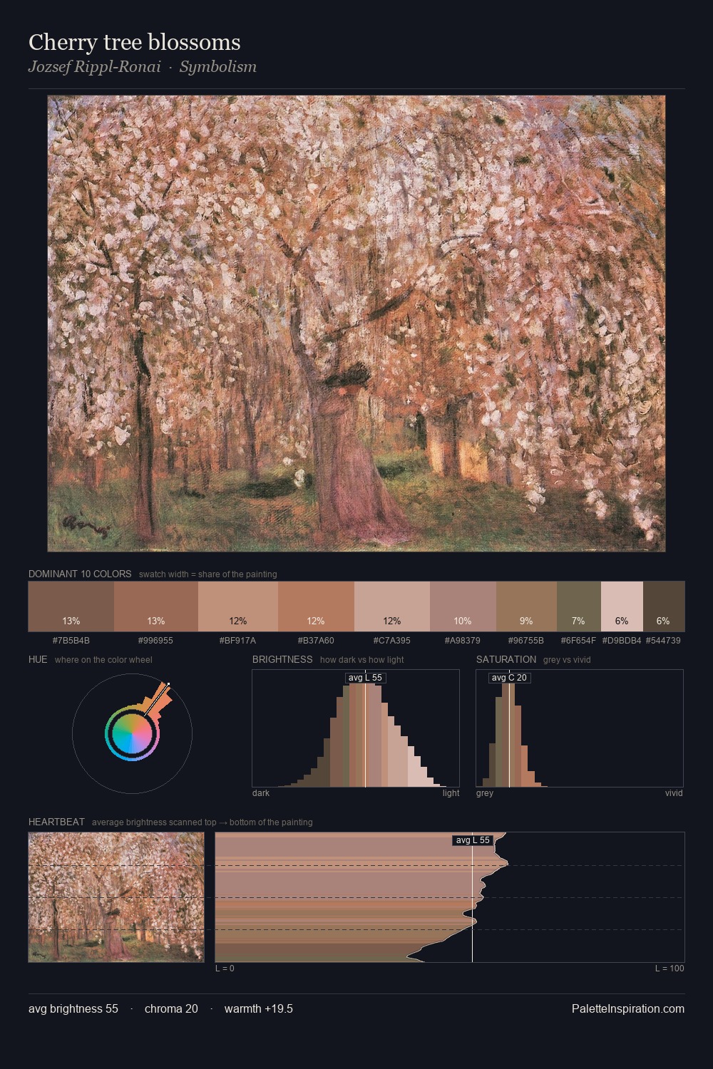Click the #7B5B4B color swatch
Viewport: 713px width, 1069px height.
tap(71, 606)
